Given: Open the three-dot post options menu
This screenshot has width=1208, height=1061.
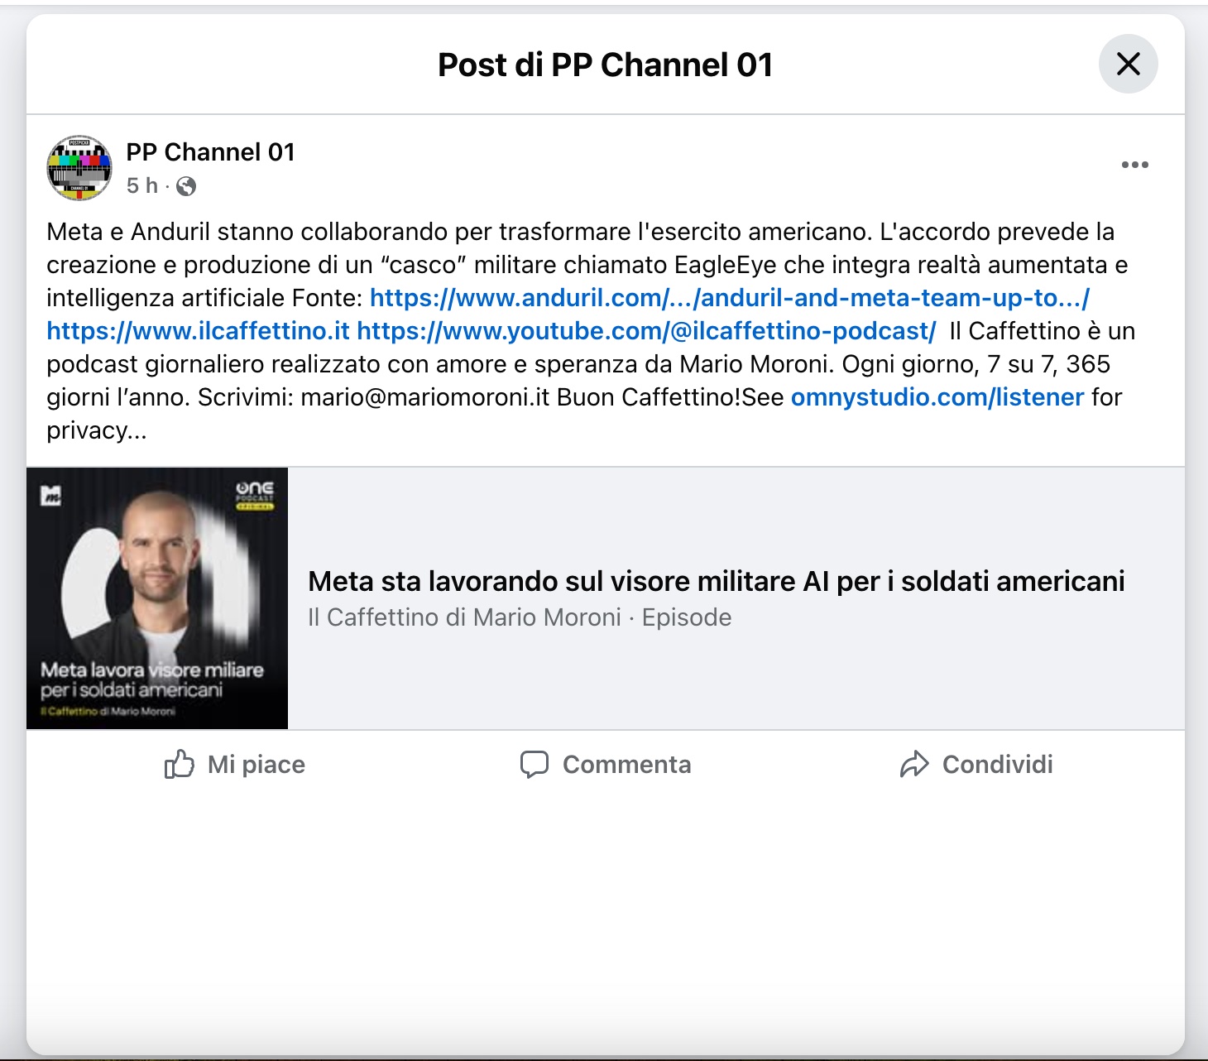Looking at the screenshot, I should point(1134,165).
